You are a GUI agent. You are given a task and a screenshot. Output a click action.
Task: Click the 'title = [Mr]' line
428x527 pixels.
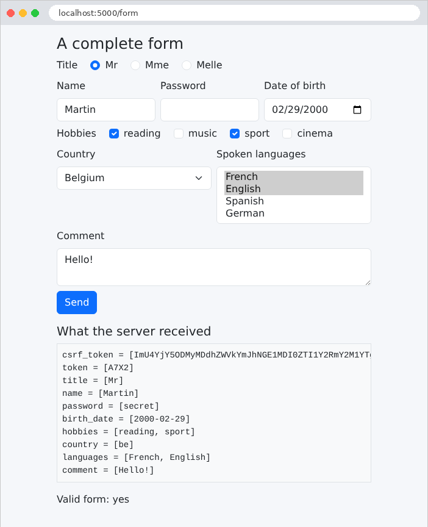pyautogui.click(x=93, y=381)
